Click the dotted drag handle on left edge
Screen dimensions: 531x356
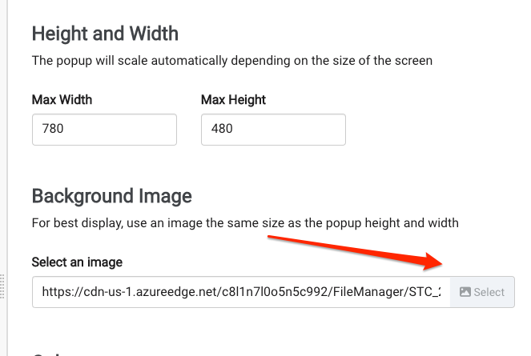(x=2, y=286)
